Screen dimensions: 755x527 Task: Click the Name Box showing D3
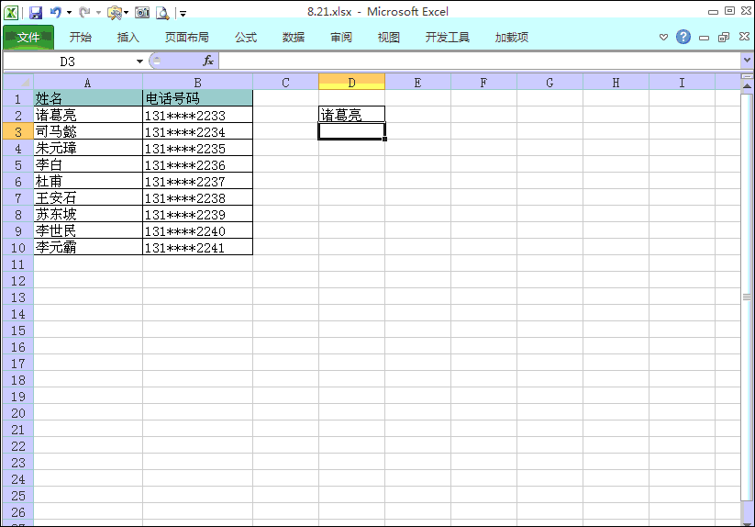67,62
